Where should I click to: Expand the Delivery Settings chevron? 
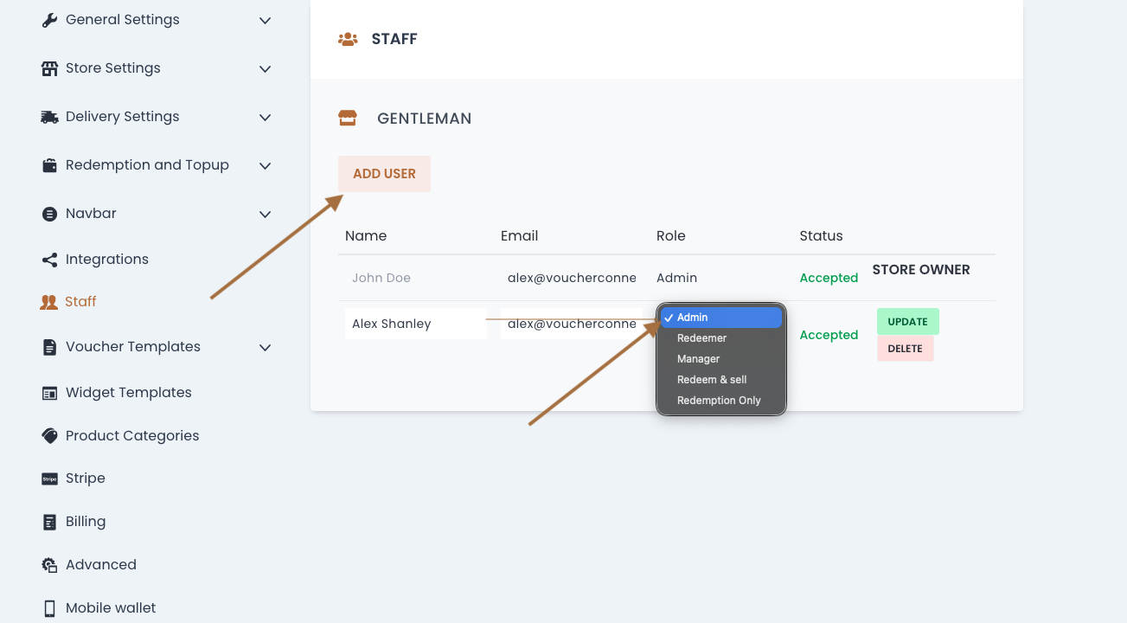point(266,117)
